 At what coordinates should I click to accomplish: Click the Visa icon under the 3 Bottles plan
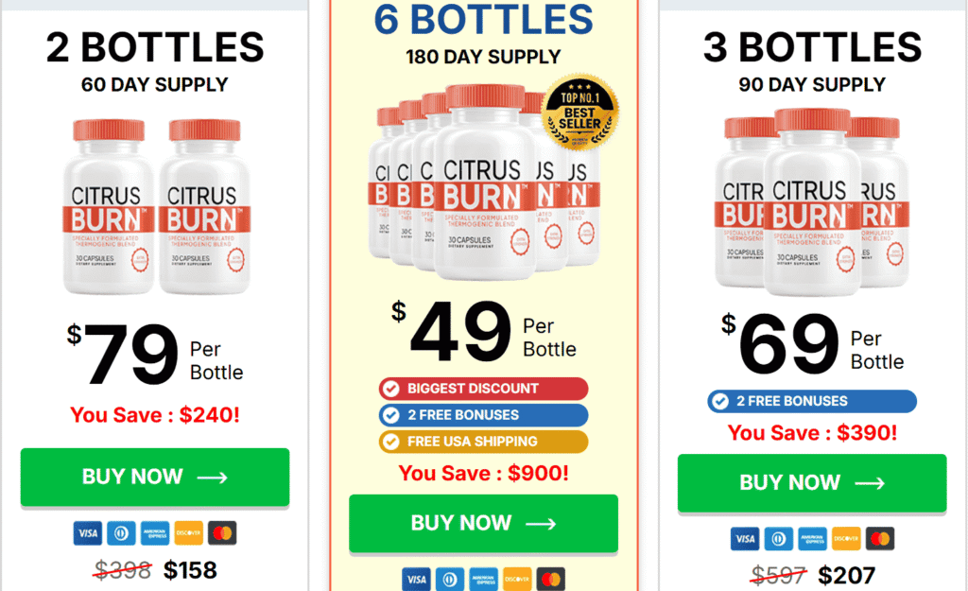(744, 538)
